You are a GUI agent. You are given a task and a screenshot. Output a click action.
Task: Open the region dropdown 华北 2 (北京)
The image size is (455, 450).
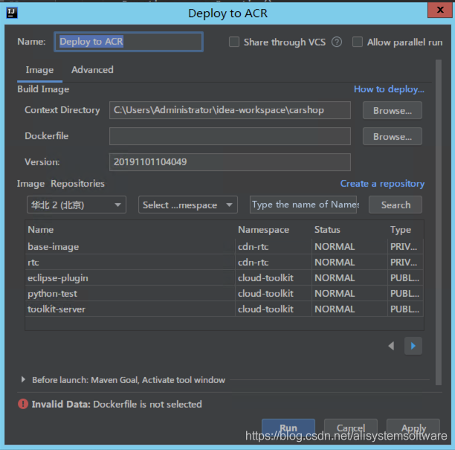point(77,205)
